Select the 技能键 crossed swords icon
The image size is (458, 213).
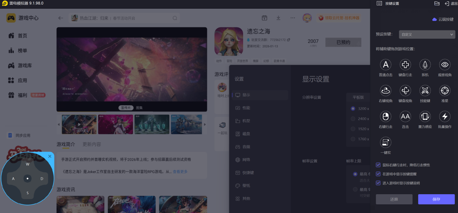pos(425,91)
